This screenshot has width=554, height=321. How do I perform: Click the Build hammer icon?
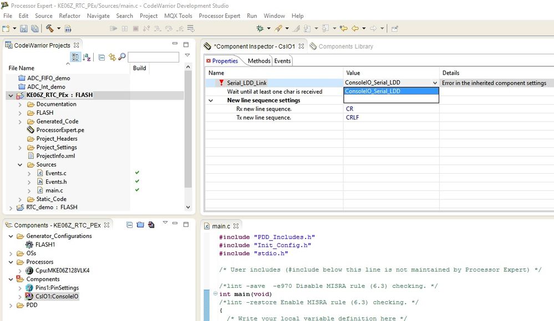[x=50, y=28]
